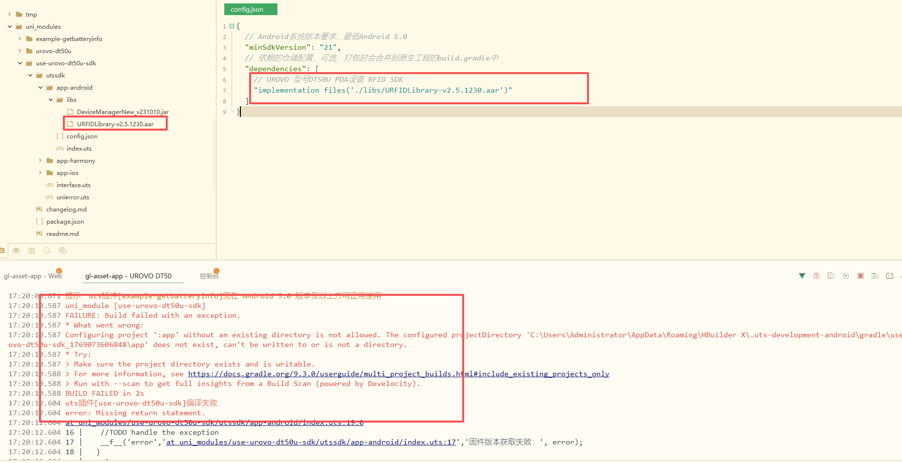902x463 pixels.
Task: Click the red bug debug icon in console toolbar
Action: [x=816, y=276]
